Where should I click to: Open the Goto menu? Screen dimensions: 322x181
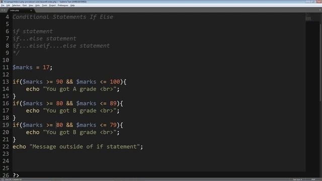click(x=37, y=6)
